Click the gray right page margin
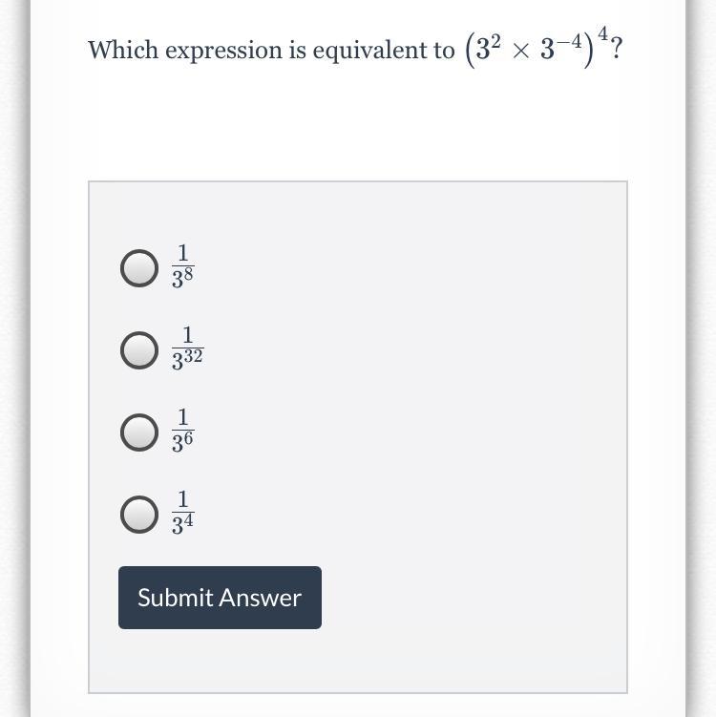The width and height of the screenshot is (716, 717). [x=701, y=359]
